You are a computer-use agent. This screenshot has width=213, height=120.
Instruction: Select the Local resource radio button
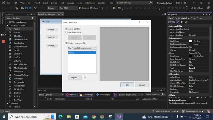66,32
